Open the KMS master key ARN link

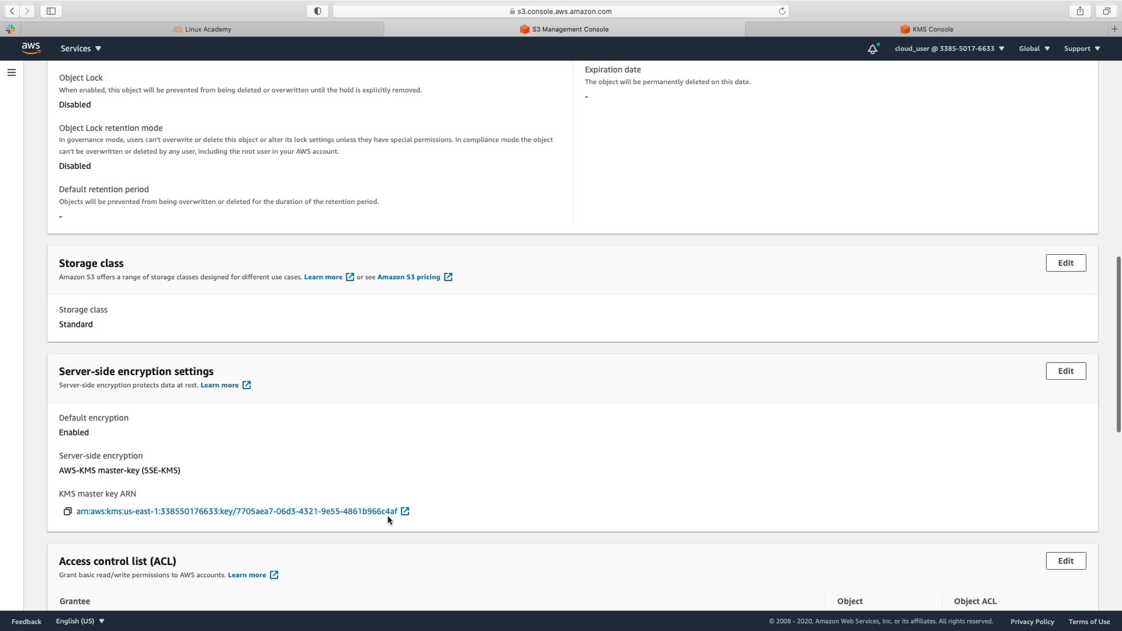237,511
